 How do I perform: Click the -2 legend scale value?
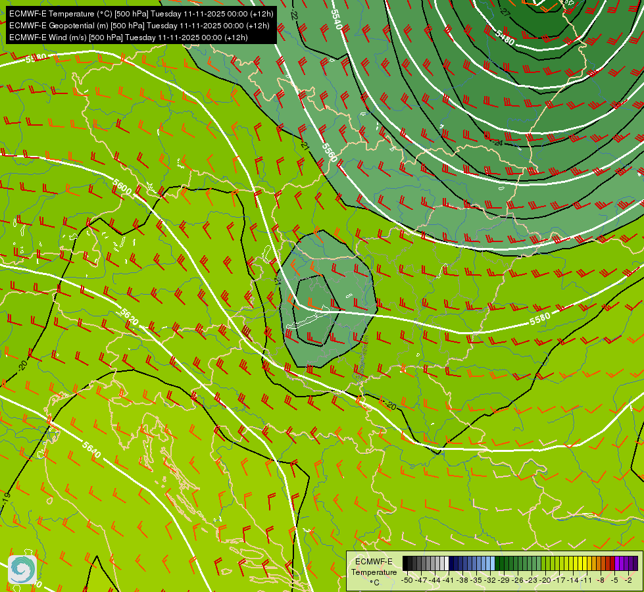pyautogui.click(x=628, y=580)
